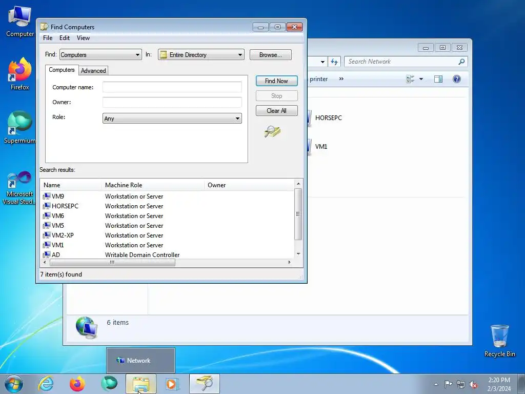Viewport: 525px width, 394px height.
Task: Sort results by Name column header
Action: [x=71, y=185]
